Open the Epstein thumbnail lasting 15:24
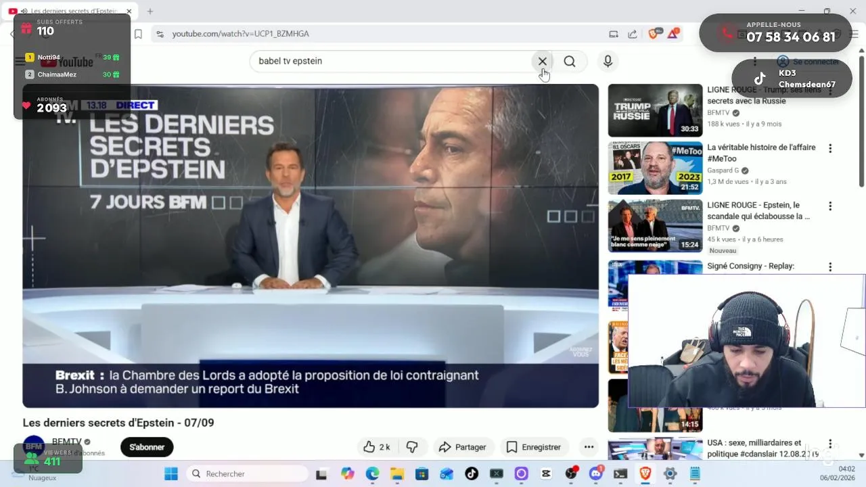The image size is (866, 487). click(655, 225)
